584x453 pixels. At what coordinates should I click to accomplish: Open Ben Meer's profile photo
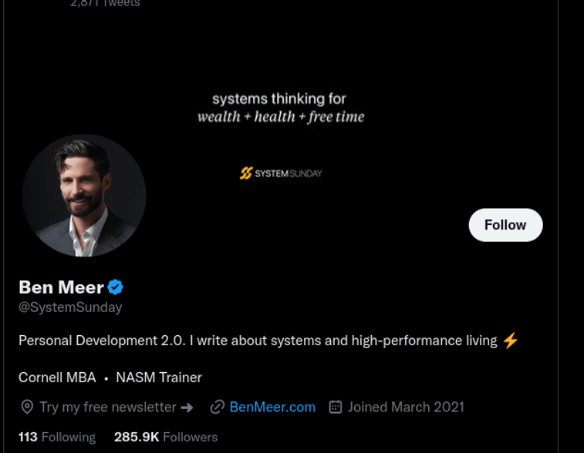point(84,196)
